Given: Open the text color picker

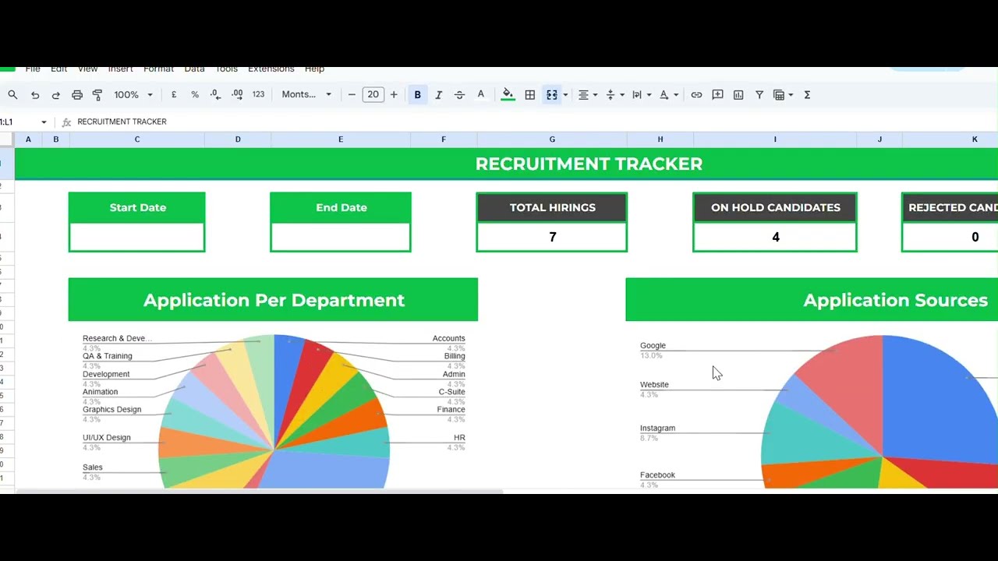Looking at the screenshot, I should click(480, 95).
